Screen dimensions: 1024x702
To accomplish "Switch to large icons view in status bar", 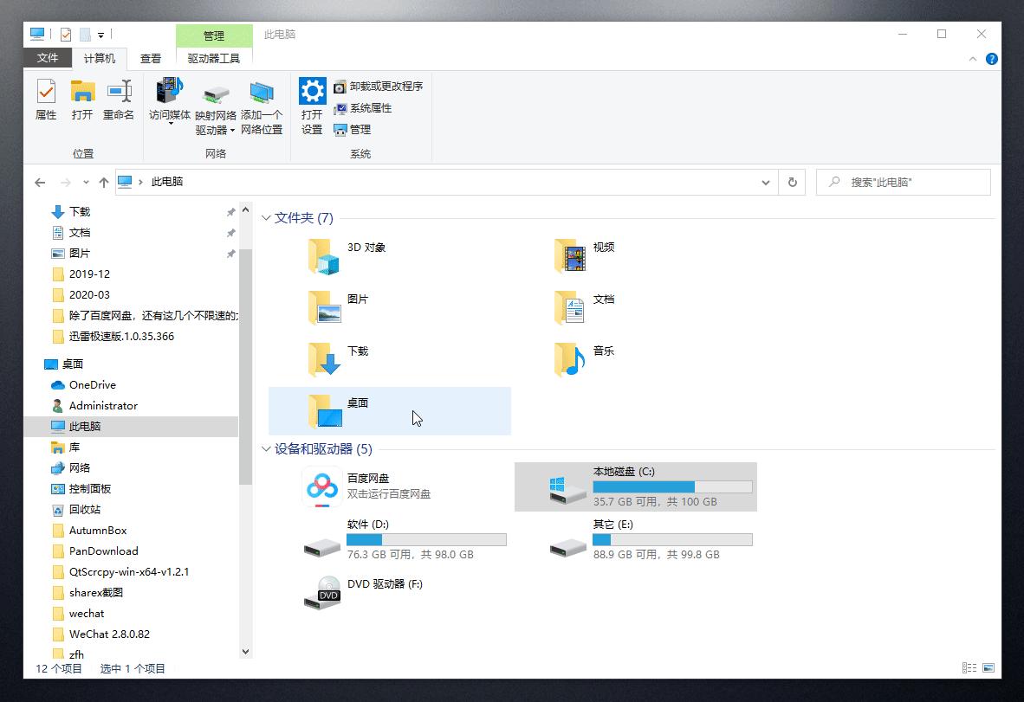I will [988, 667].
